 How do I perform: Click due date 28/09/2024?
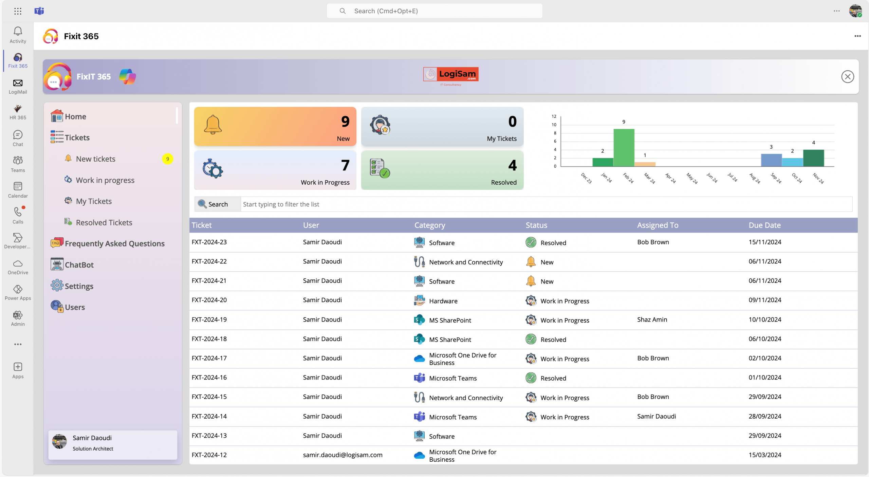point(765,416)
